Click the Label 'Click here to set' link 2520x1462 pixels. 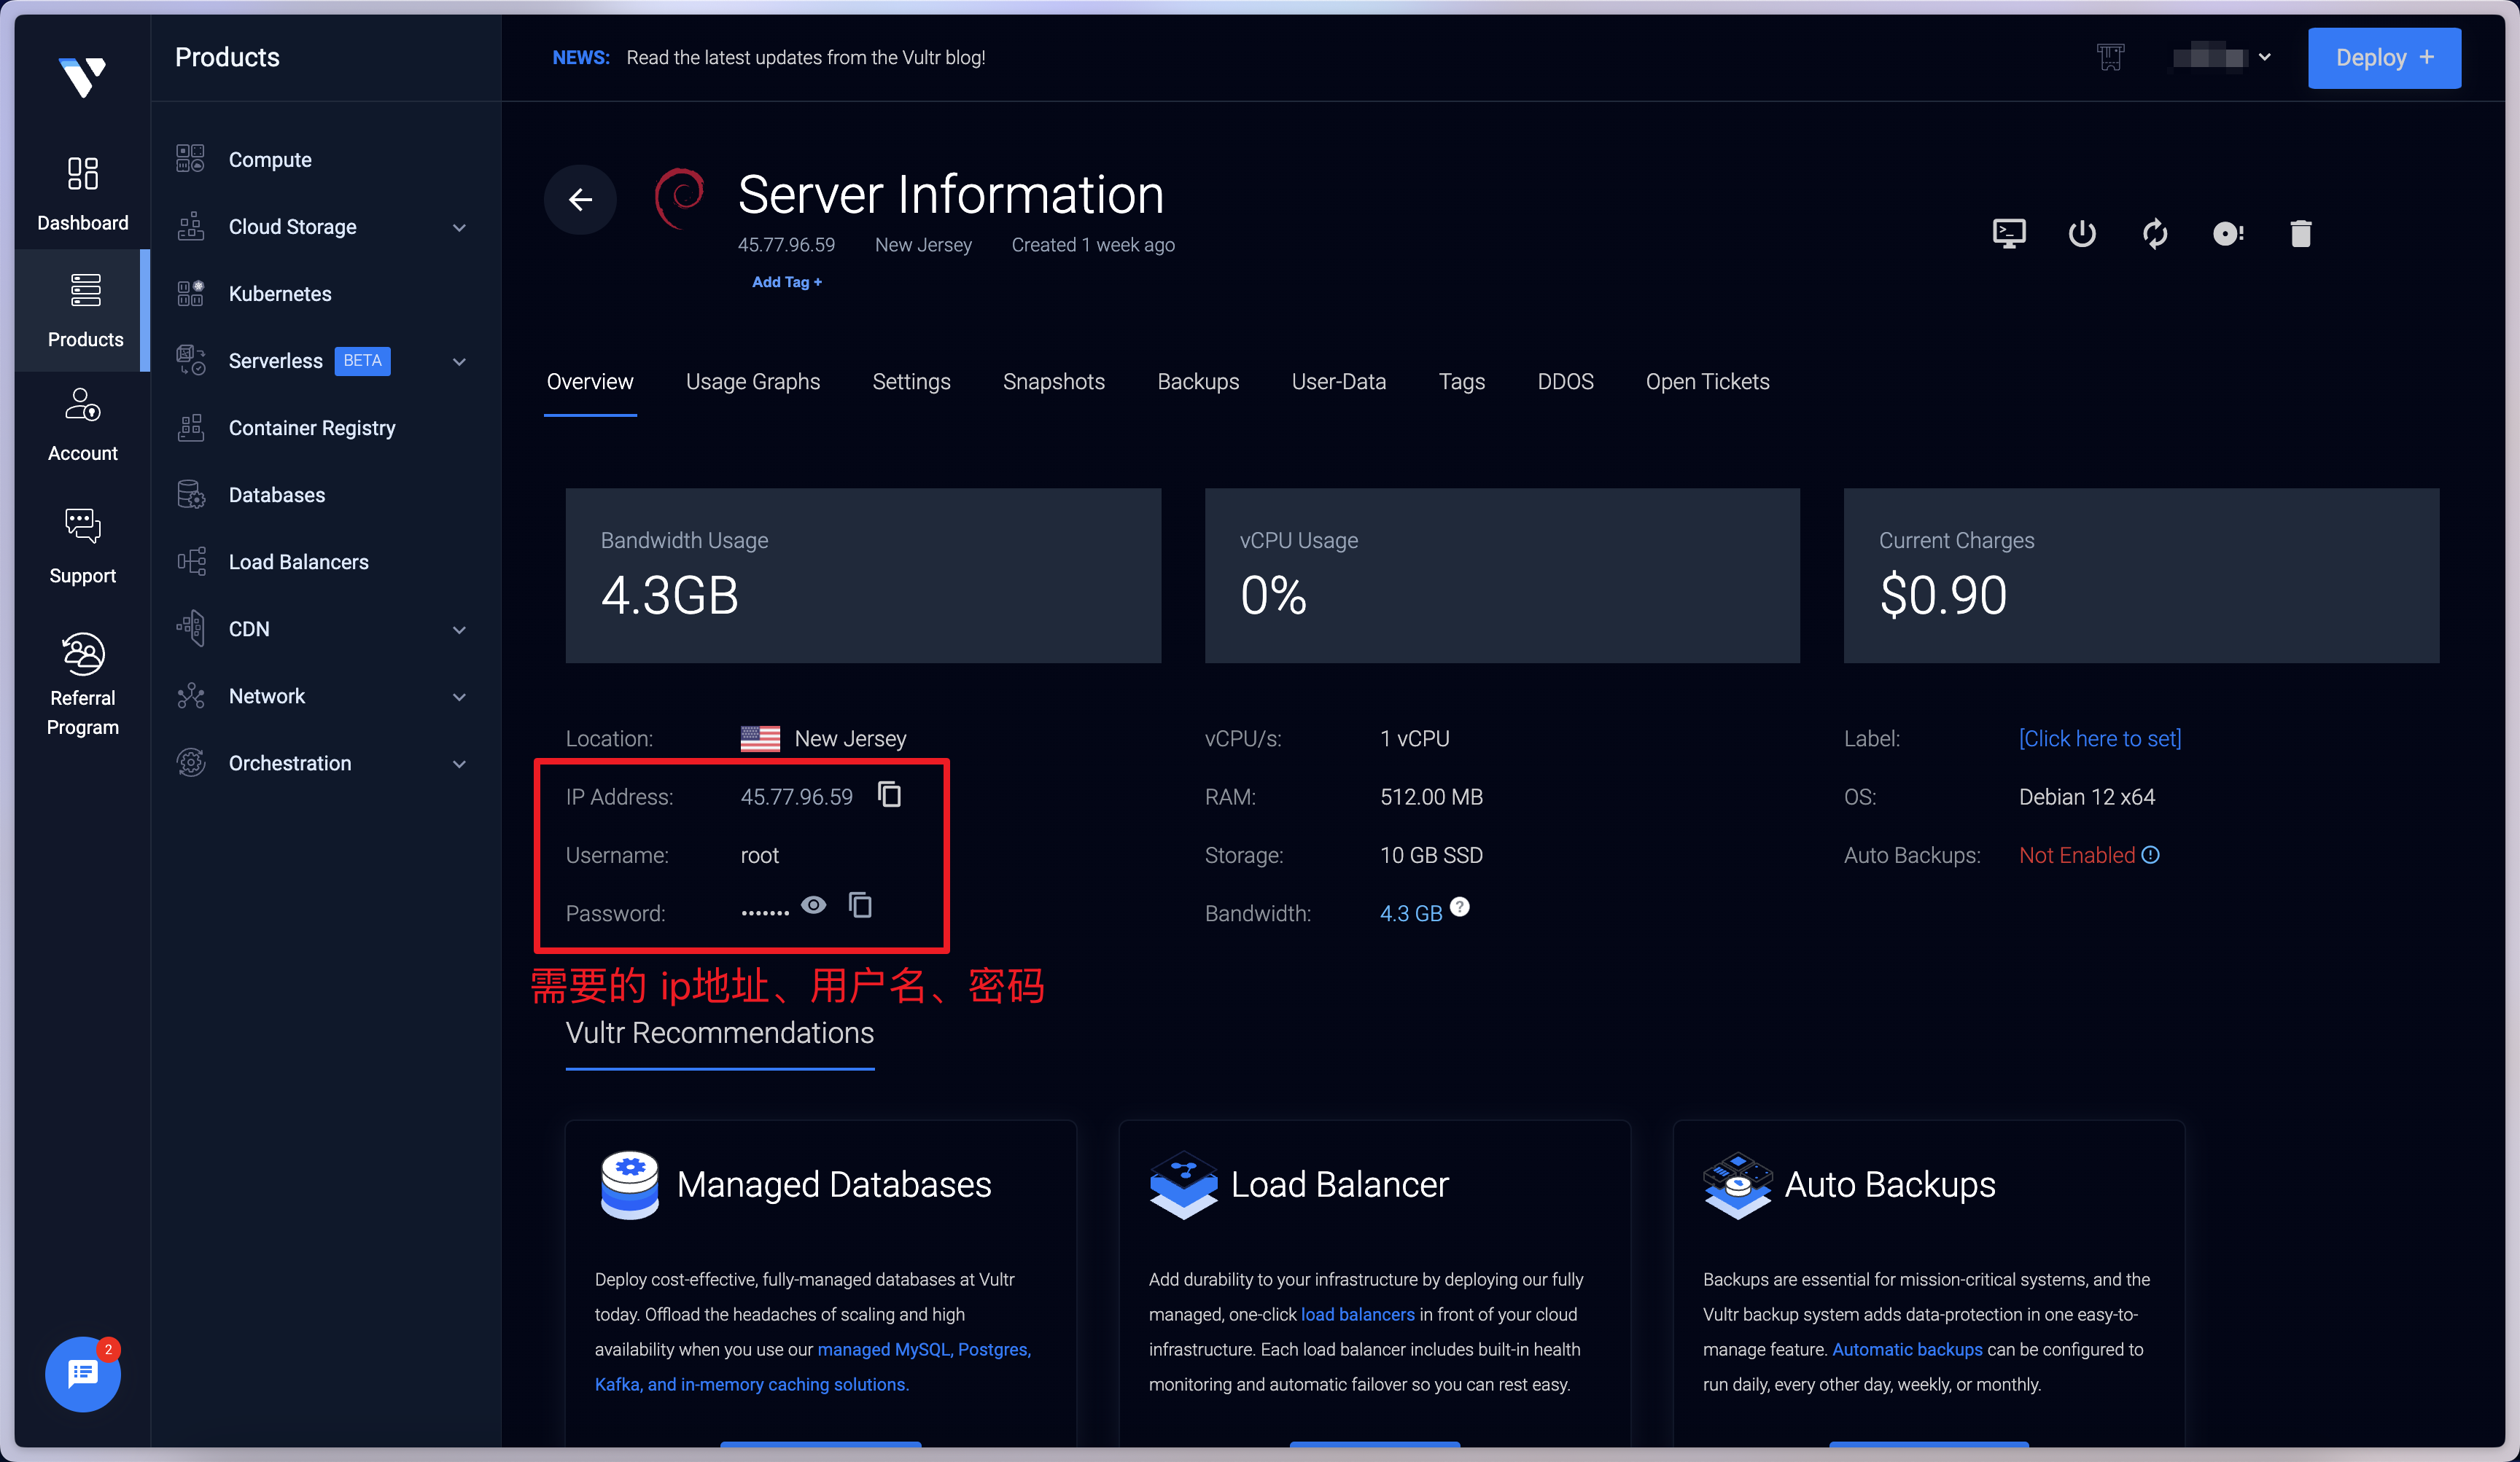pos(2099,738)
